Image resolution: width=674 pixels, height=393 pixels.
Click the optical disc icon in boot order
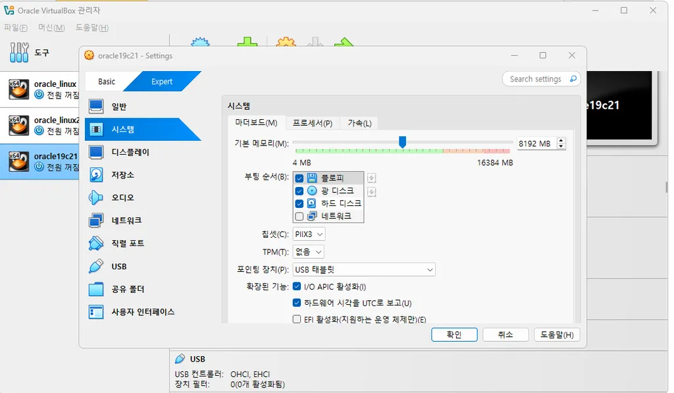pyautogui.click(x=312, y=190)
